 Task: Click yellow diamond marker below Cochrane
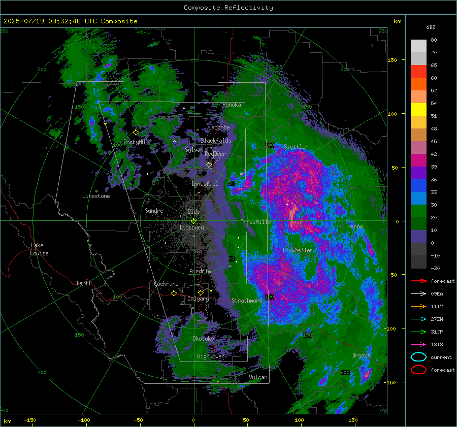click(174, 293)
